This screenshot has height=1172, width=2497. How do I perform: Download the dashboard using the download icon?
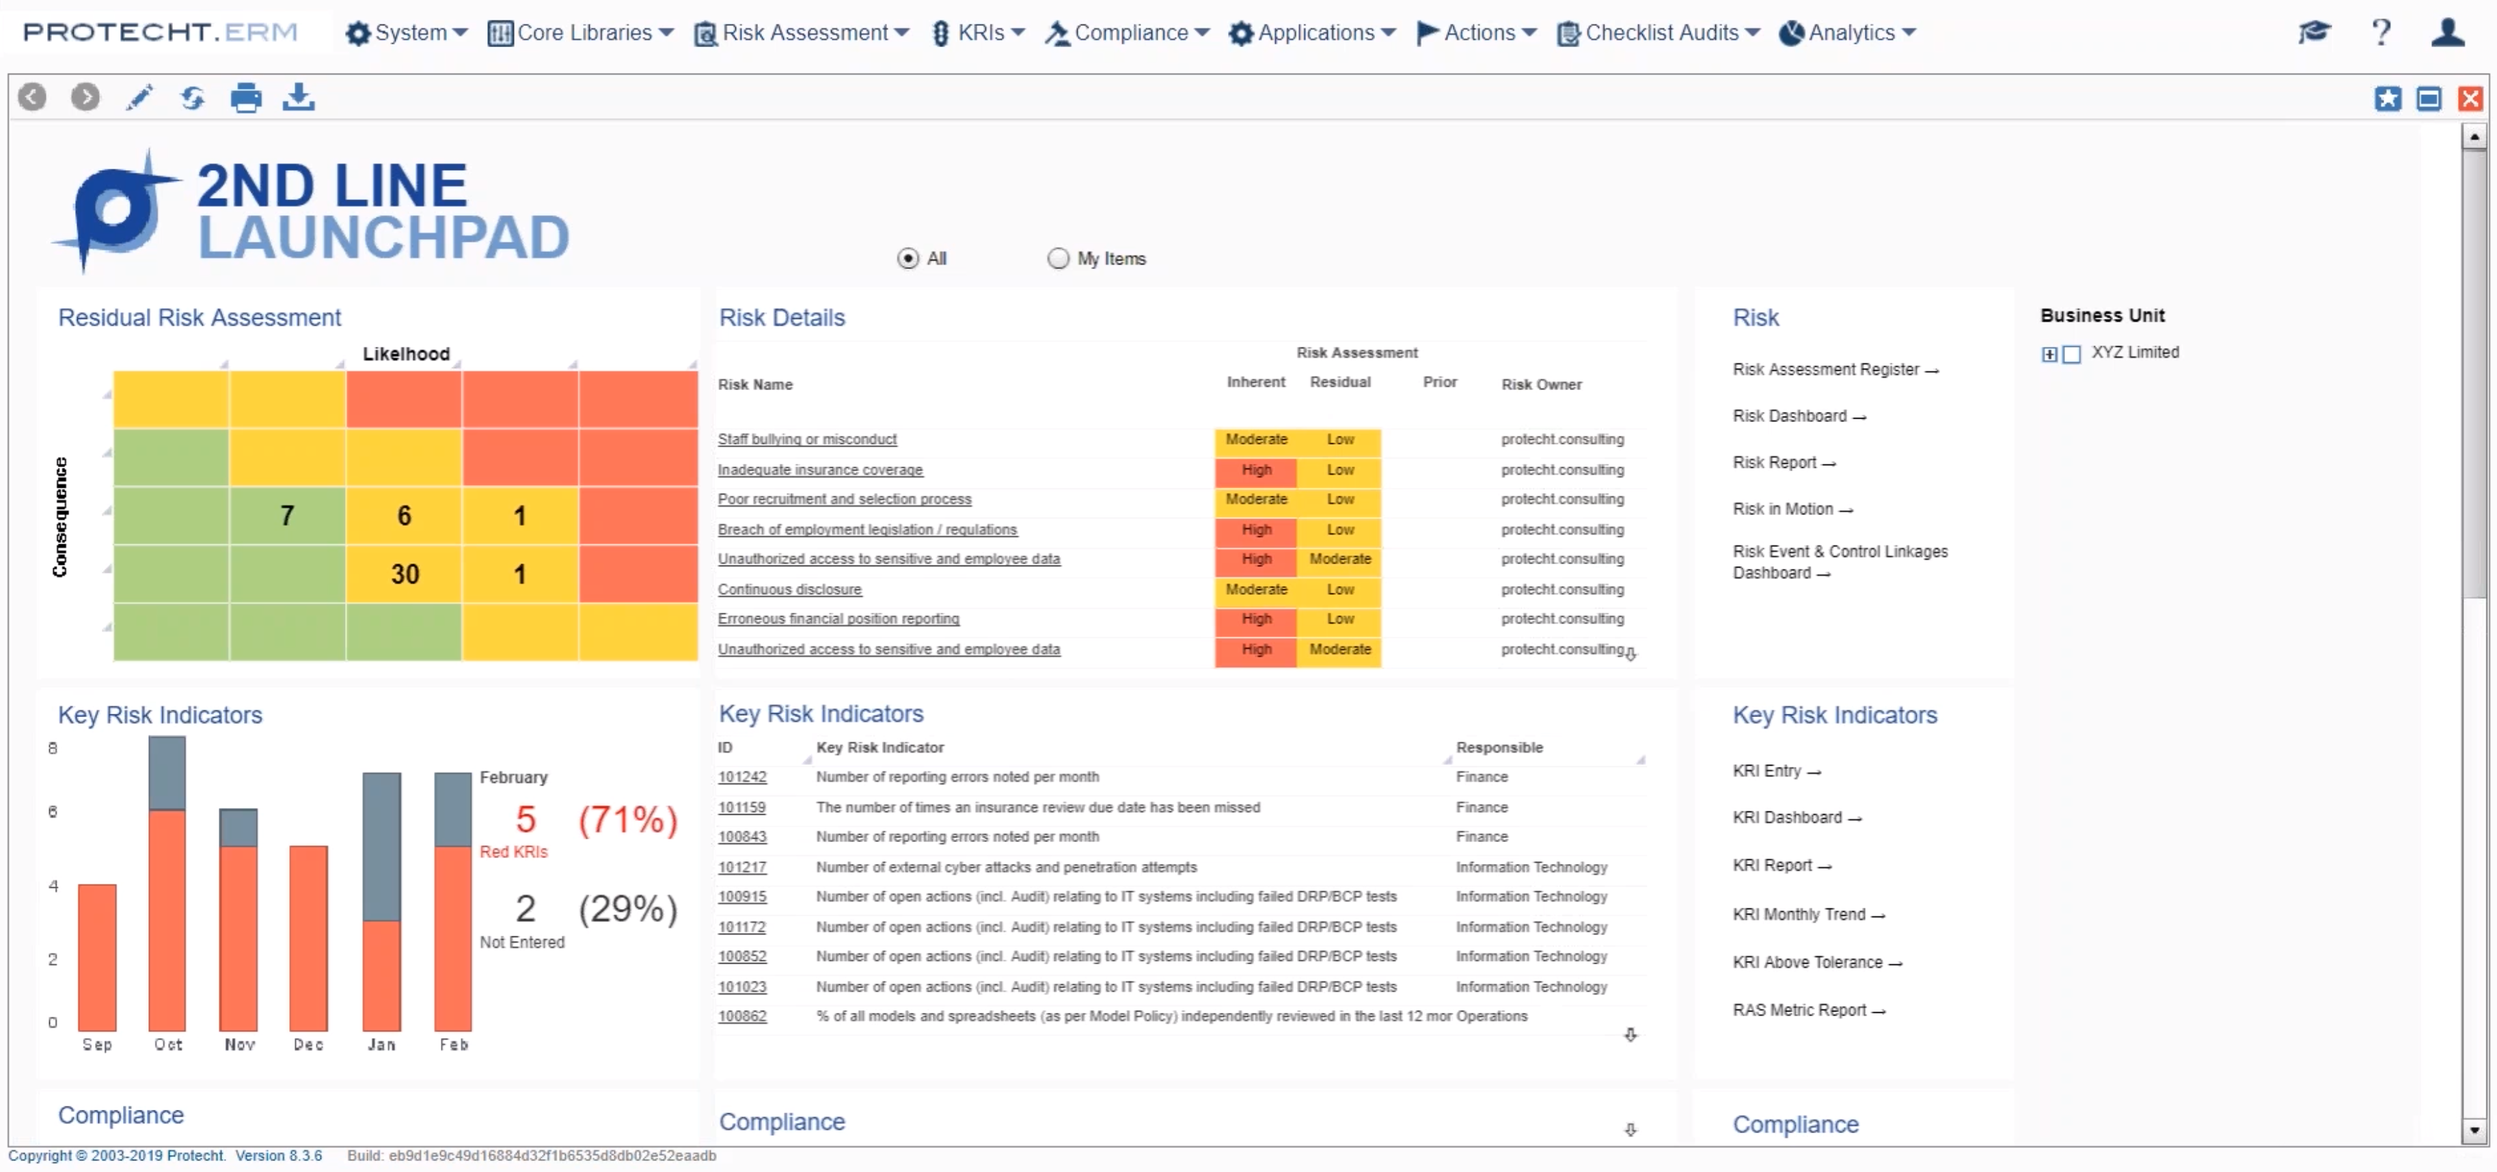pos(299,97)
